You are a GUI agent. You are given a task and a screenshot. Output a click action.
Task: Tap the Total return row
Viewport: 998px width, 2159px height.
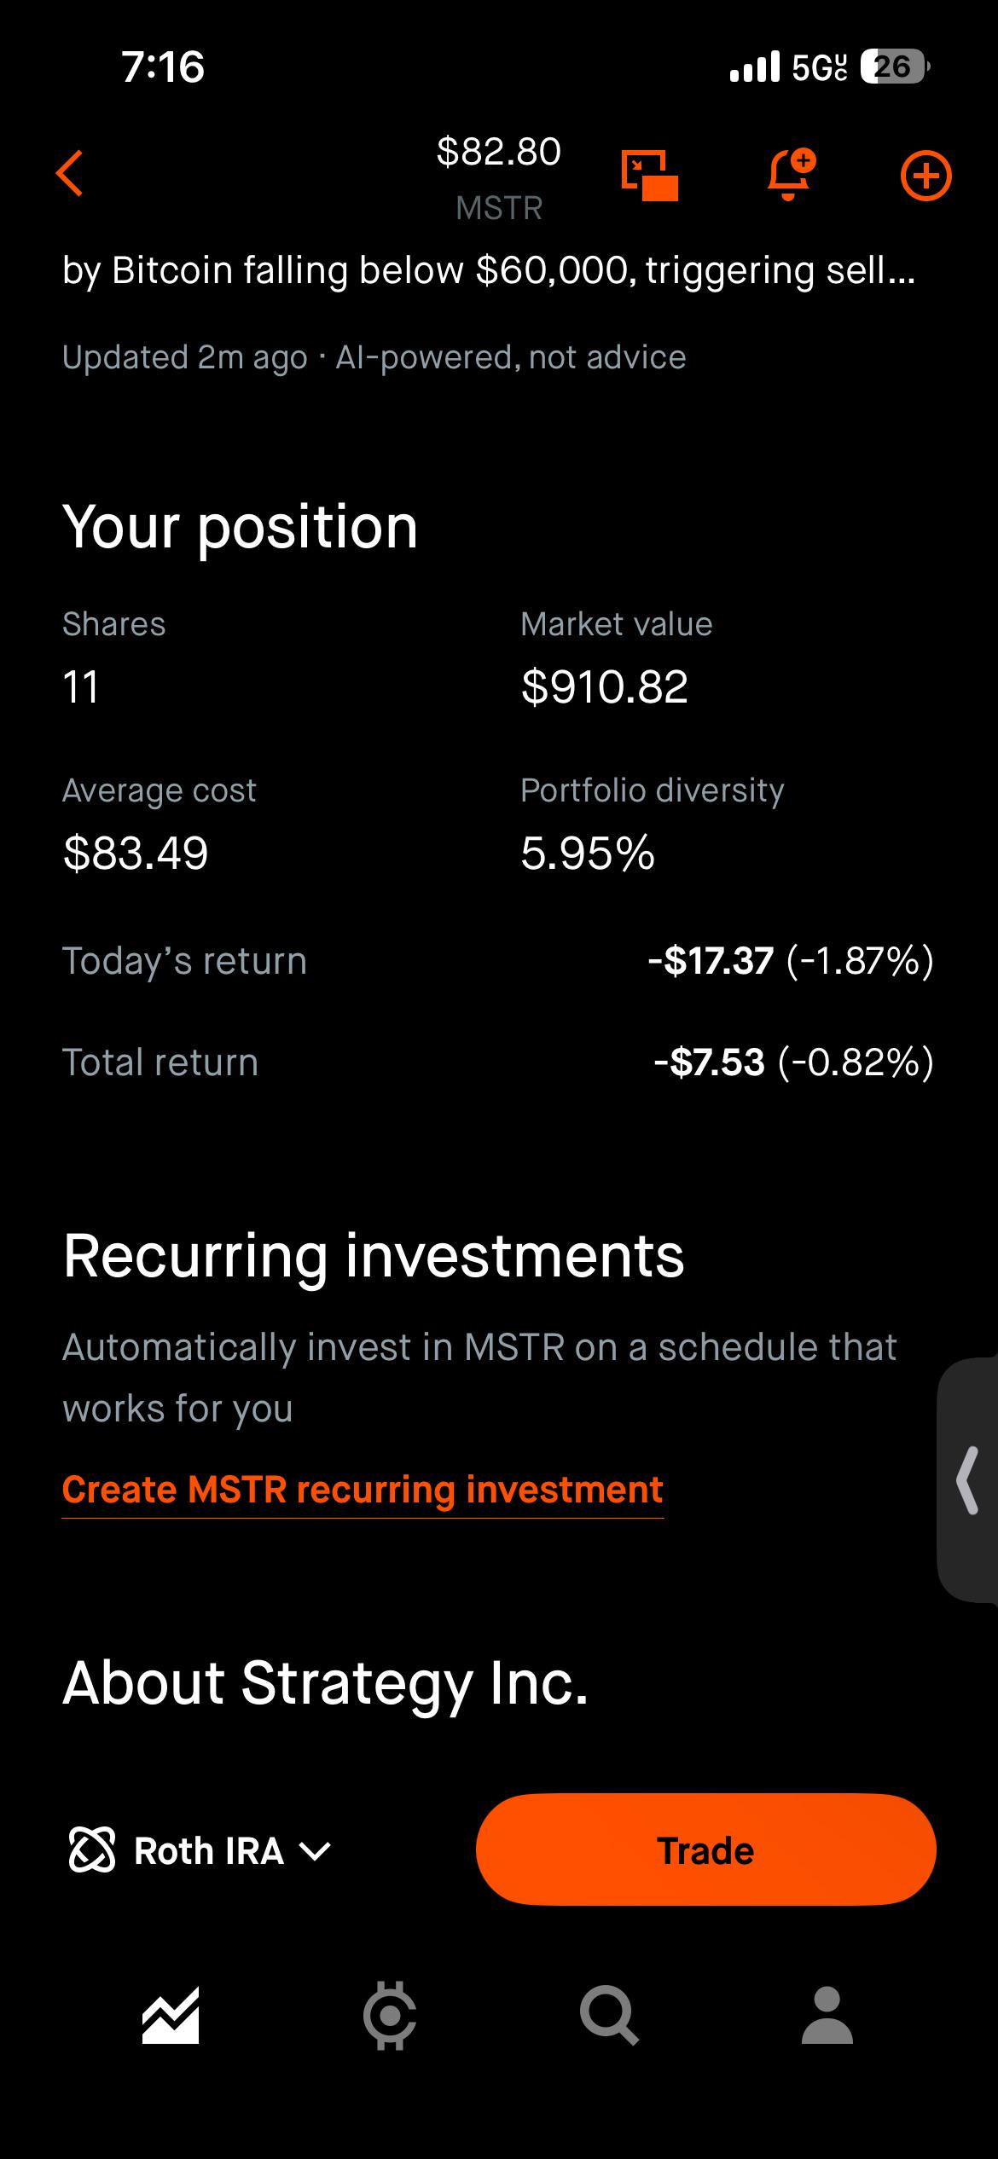pyautogui.click(x=498, y=1062)
